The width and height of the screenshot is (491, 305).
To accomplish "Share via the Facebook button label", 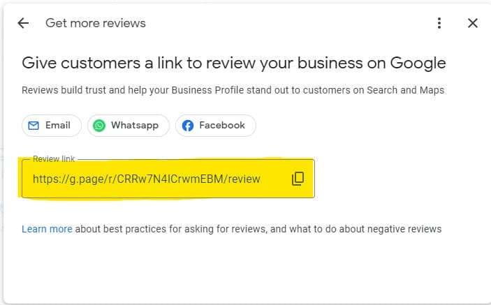I will coord(222,125).
